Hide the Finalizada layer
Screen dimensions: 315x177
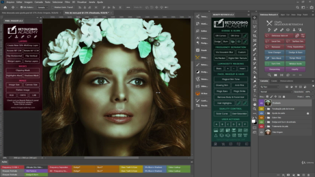click(x=261, y=103)
